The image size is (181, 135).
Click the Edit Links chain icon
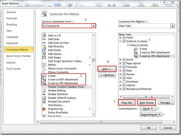coord(44,39)
